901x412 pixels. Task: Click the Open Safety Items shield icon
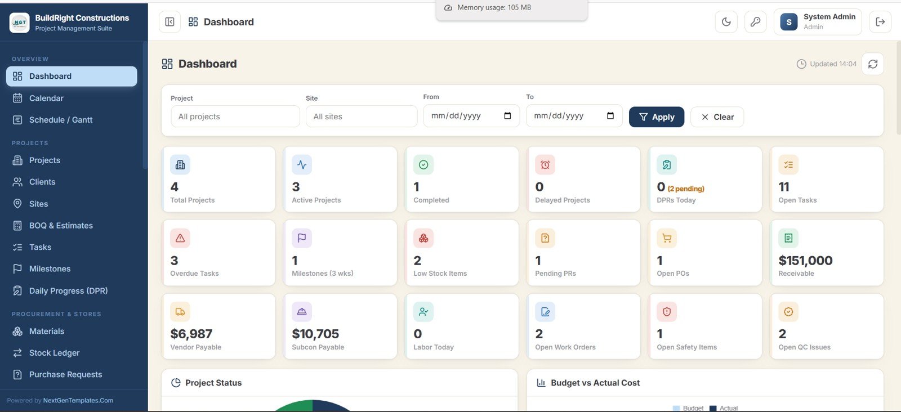click(x=667, y=312)
